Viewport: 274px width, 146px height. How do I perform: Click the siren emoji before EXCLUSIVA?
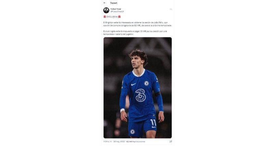click(x=105, y=16)
